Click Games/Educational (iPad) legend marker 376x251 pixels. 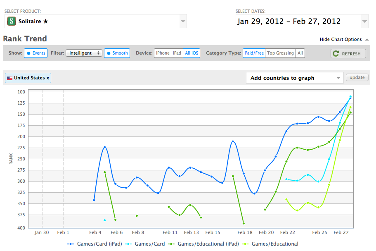[x=171, y=244]
